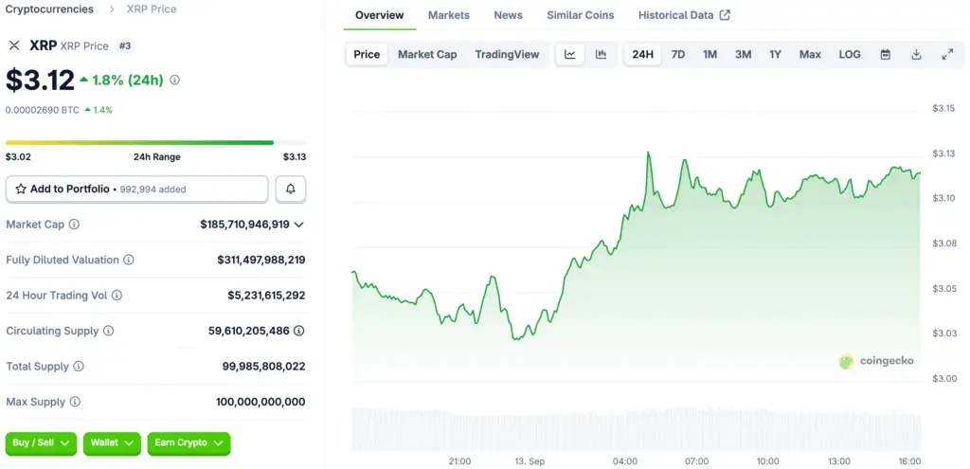Open the News tab
970x469 pixels.
[x=508, y=15]
